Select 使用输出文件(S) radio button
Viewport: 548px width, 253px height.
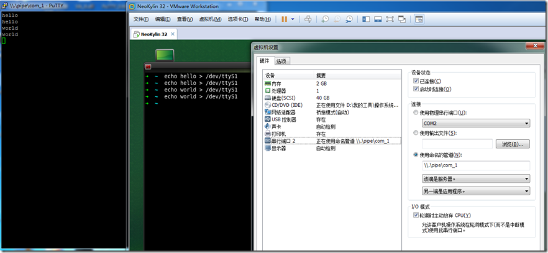[x=416, y=133]
